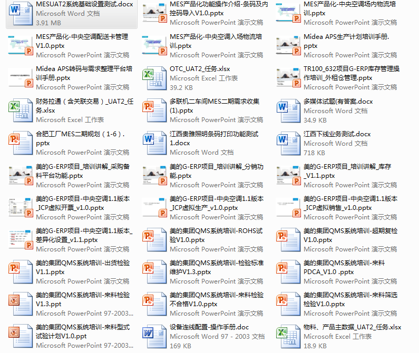Select Word icon of 江西下线业务测试.docx

pyautogui.click(x=288, y=143)
